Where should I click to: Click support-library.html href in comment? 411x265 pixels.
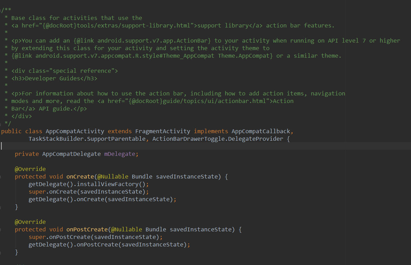[156, 26]
